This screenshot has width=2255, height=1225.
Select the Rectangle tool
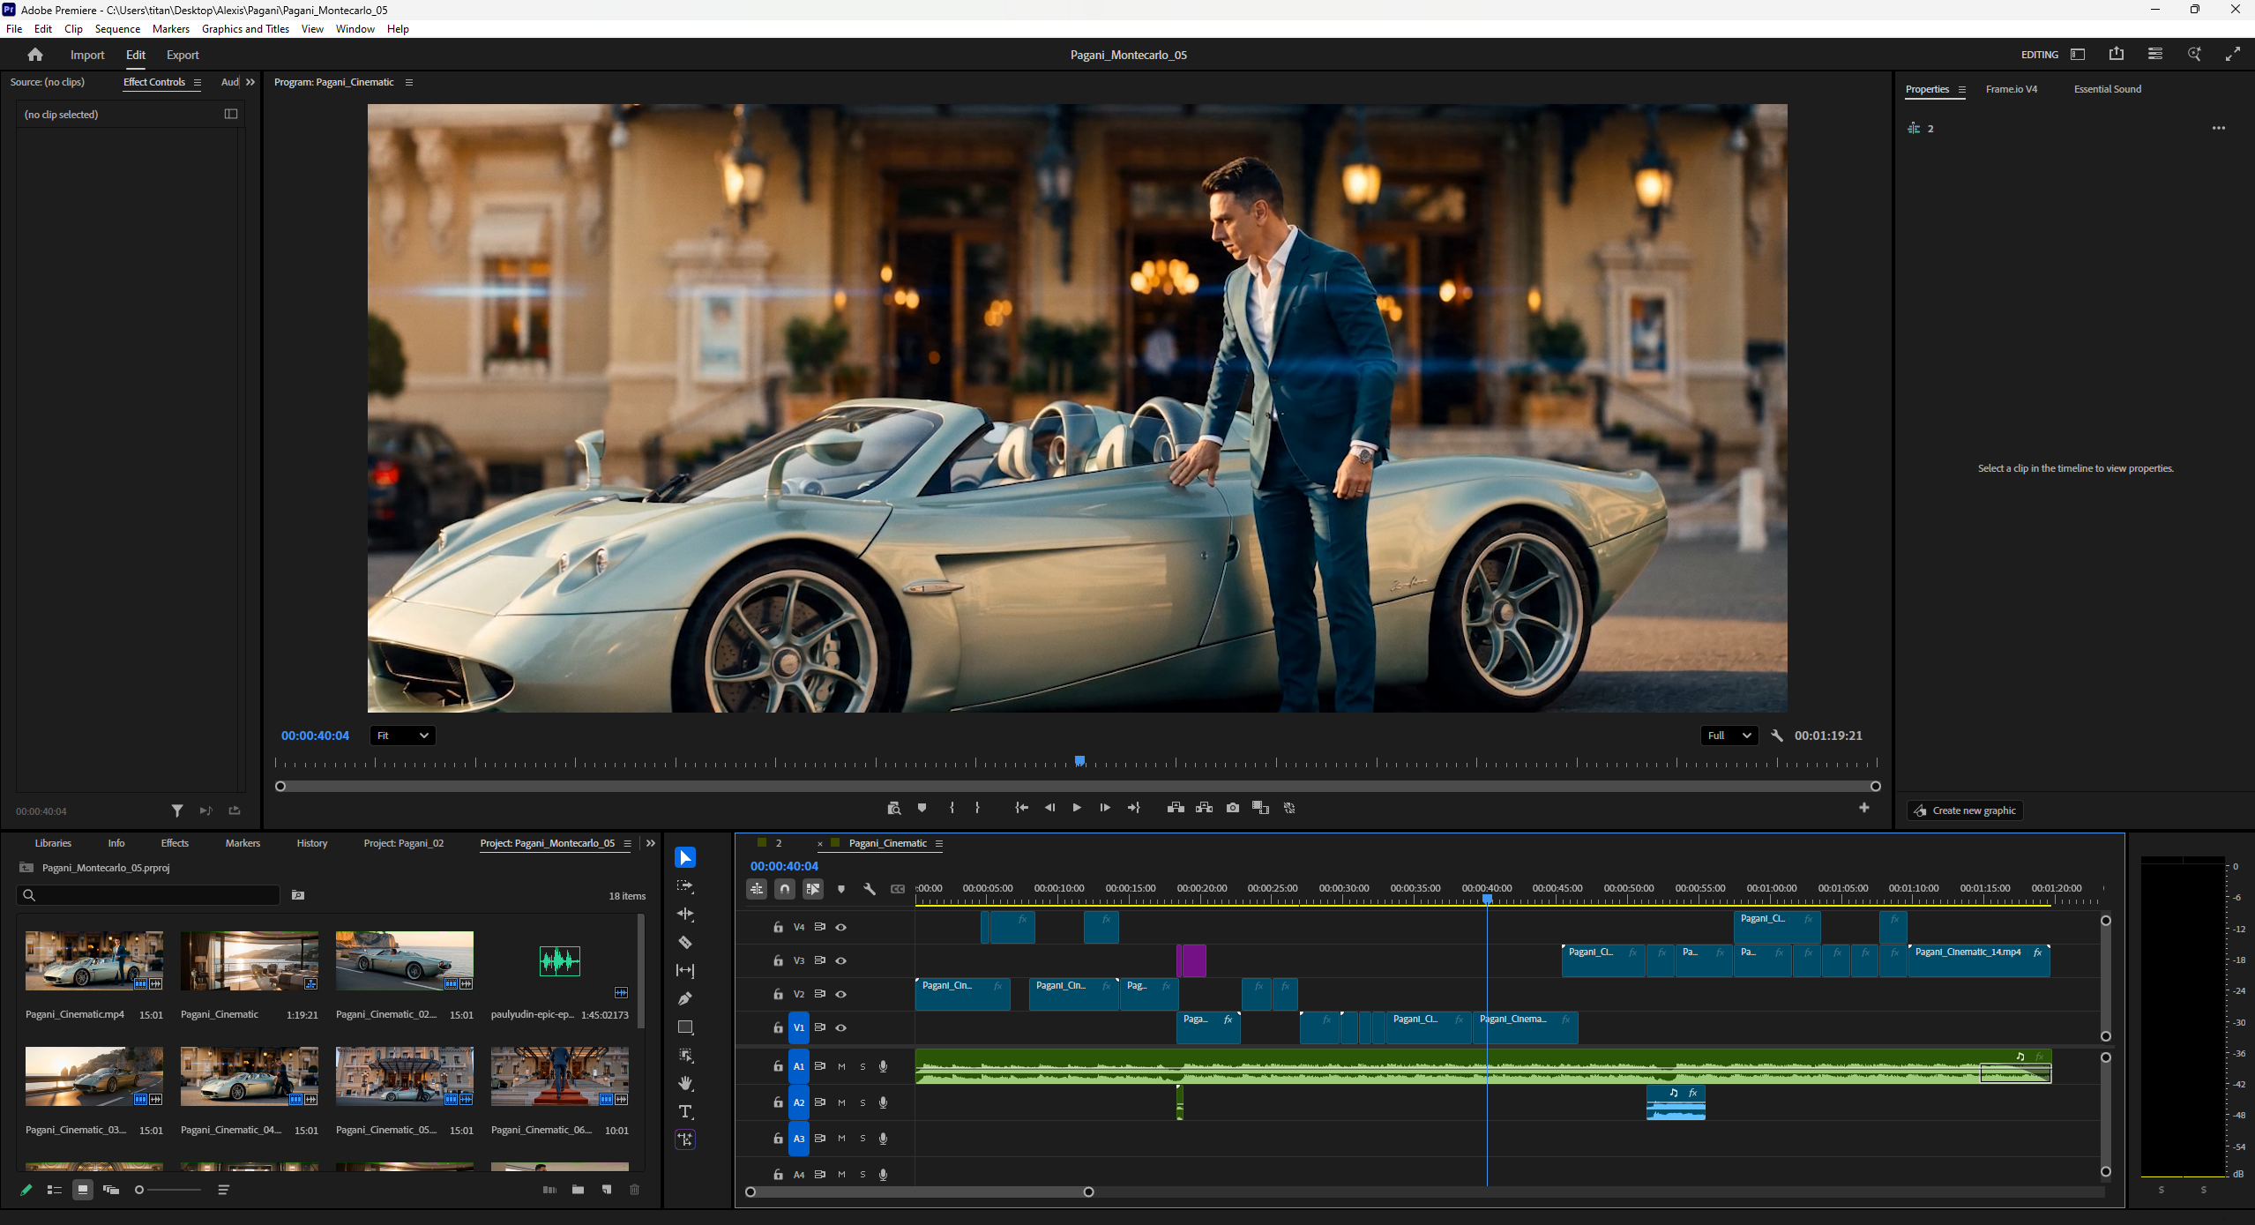[x=685, y=1027]
